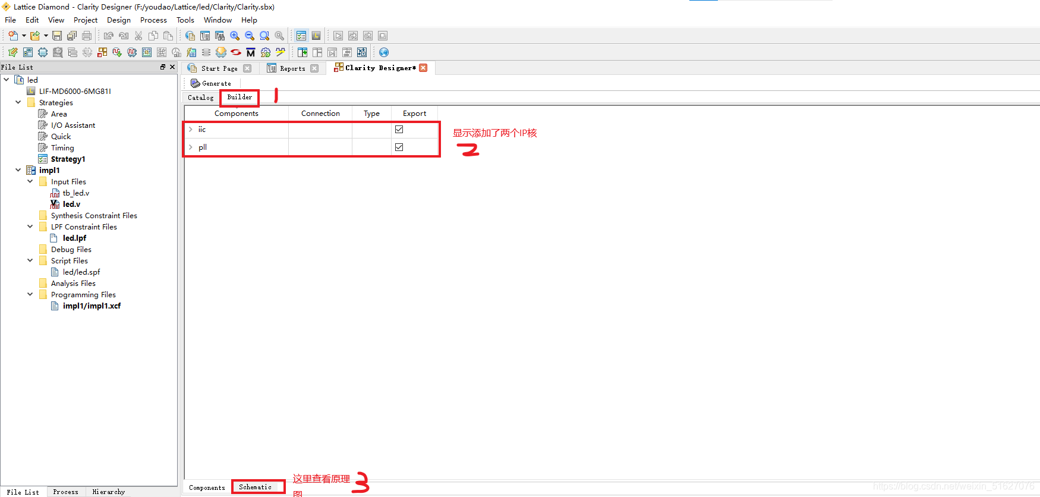Collapse the Programming Files folder
Viewport: 1040px width, 497px height.
pos(30,294)
